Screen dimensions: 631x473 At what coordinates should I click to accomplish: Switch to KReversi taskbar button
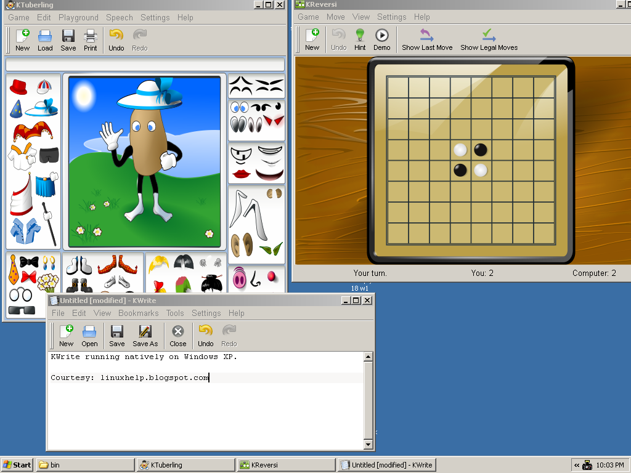pyautogui.click(x=286, y=465)
